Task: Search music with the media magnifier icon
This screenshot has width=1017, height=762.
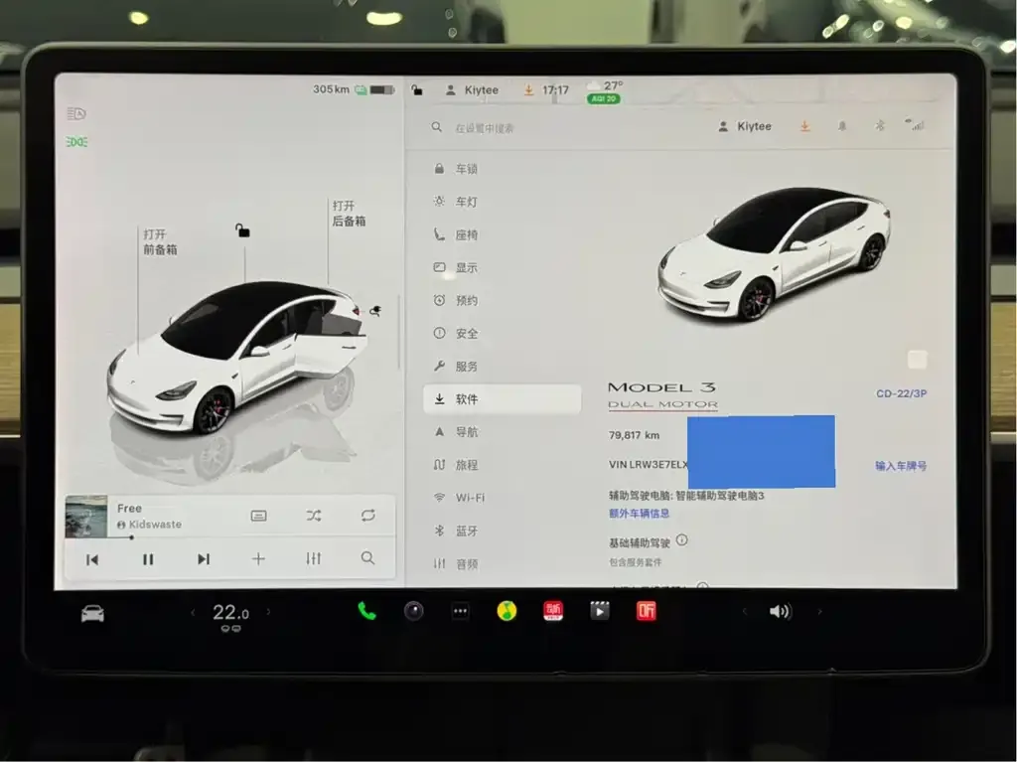Action: coord(367,558)
